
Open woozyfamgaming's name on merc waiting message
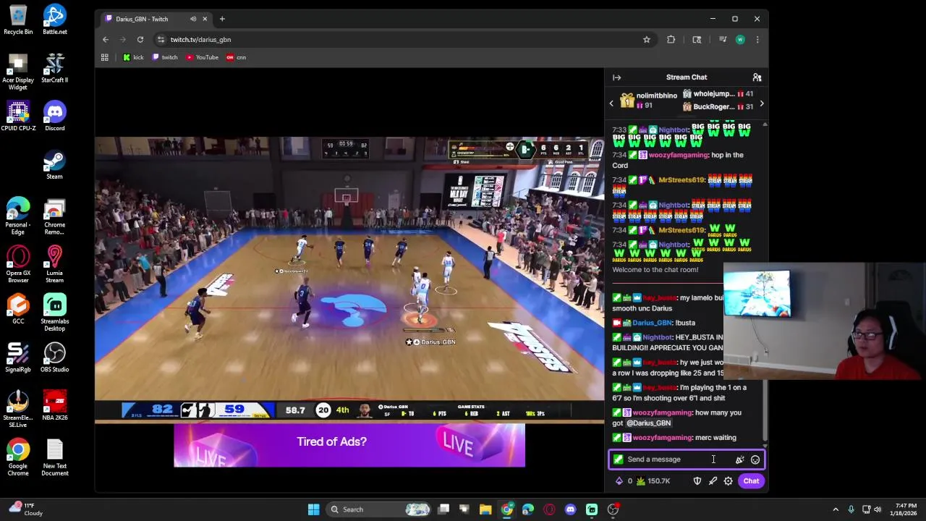click(662, 438)
